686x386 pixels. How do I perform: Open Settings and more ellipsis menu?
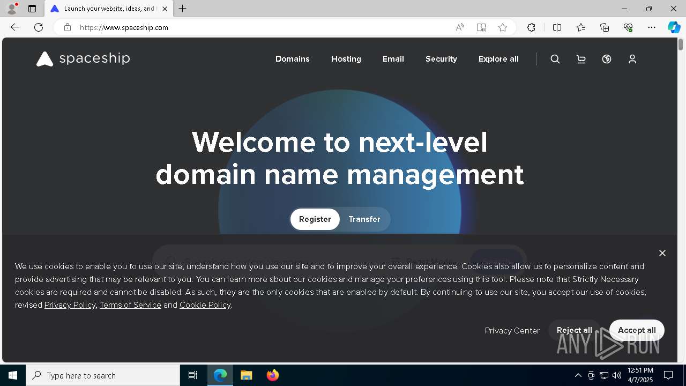tap(652, 27)
